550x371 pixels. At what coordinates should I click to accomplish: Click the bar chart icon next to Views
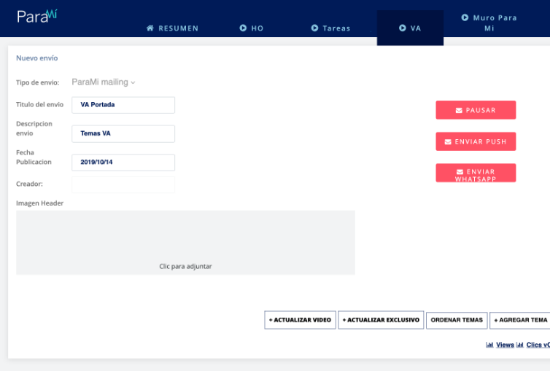click(489, 345)
